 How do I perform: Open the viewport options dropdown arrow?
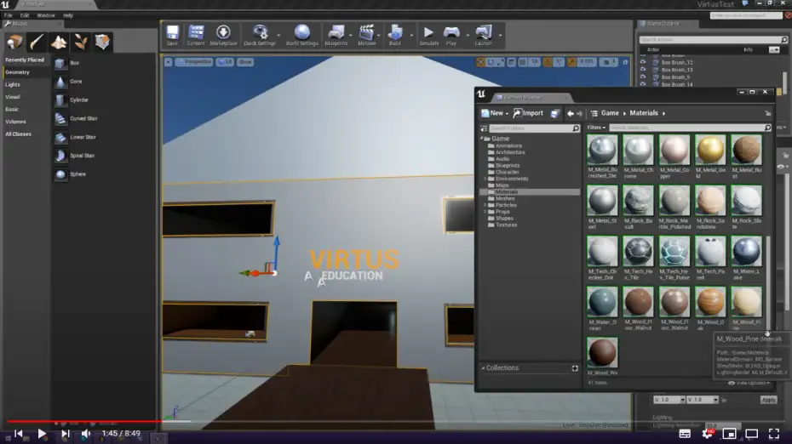coord(169,62)
